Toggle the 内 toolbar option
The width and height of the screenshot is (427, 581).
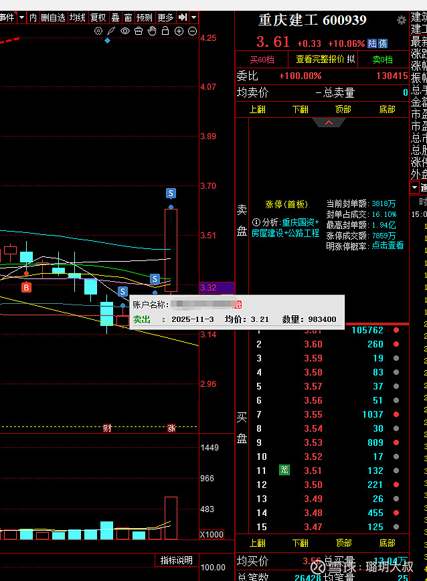pyautogui.click(x=33, y=17)
